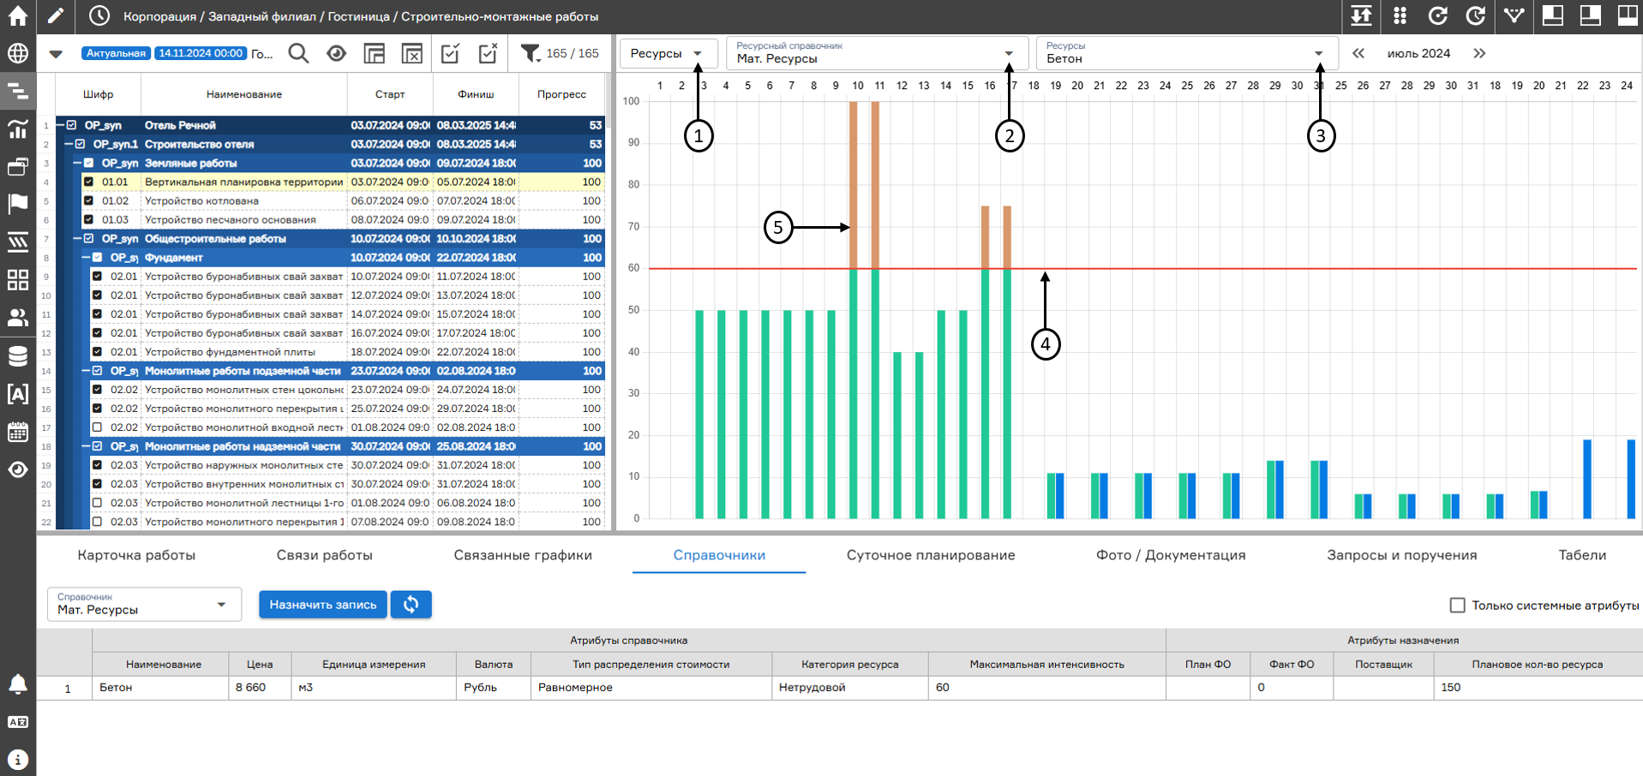
Task: Open the chart analytics sidebar icon
Action: (17, 128)
